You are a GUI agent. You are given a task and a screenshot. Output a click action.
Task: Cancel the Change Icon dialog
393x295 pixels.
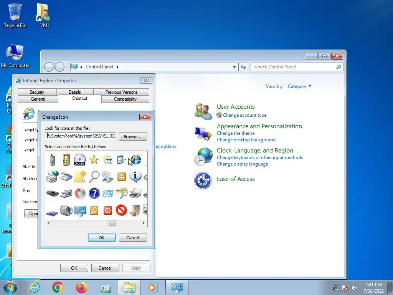[x=132, y=237]
